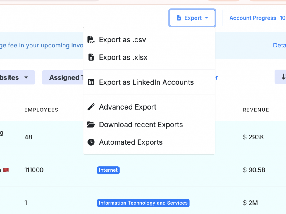This screenshot has height=214, width=286.
Task: Expand the Assigned To filter dropdown
Action: pyautogui.click(x=63, y=77)
